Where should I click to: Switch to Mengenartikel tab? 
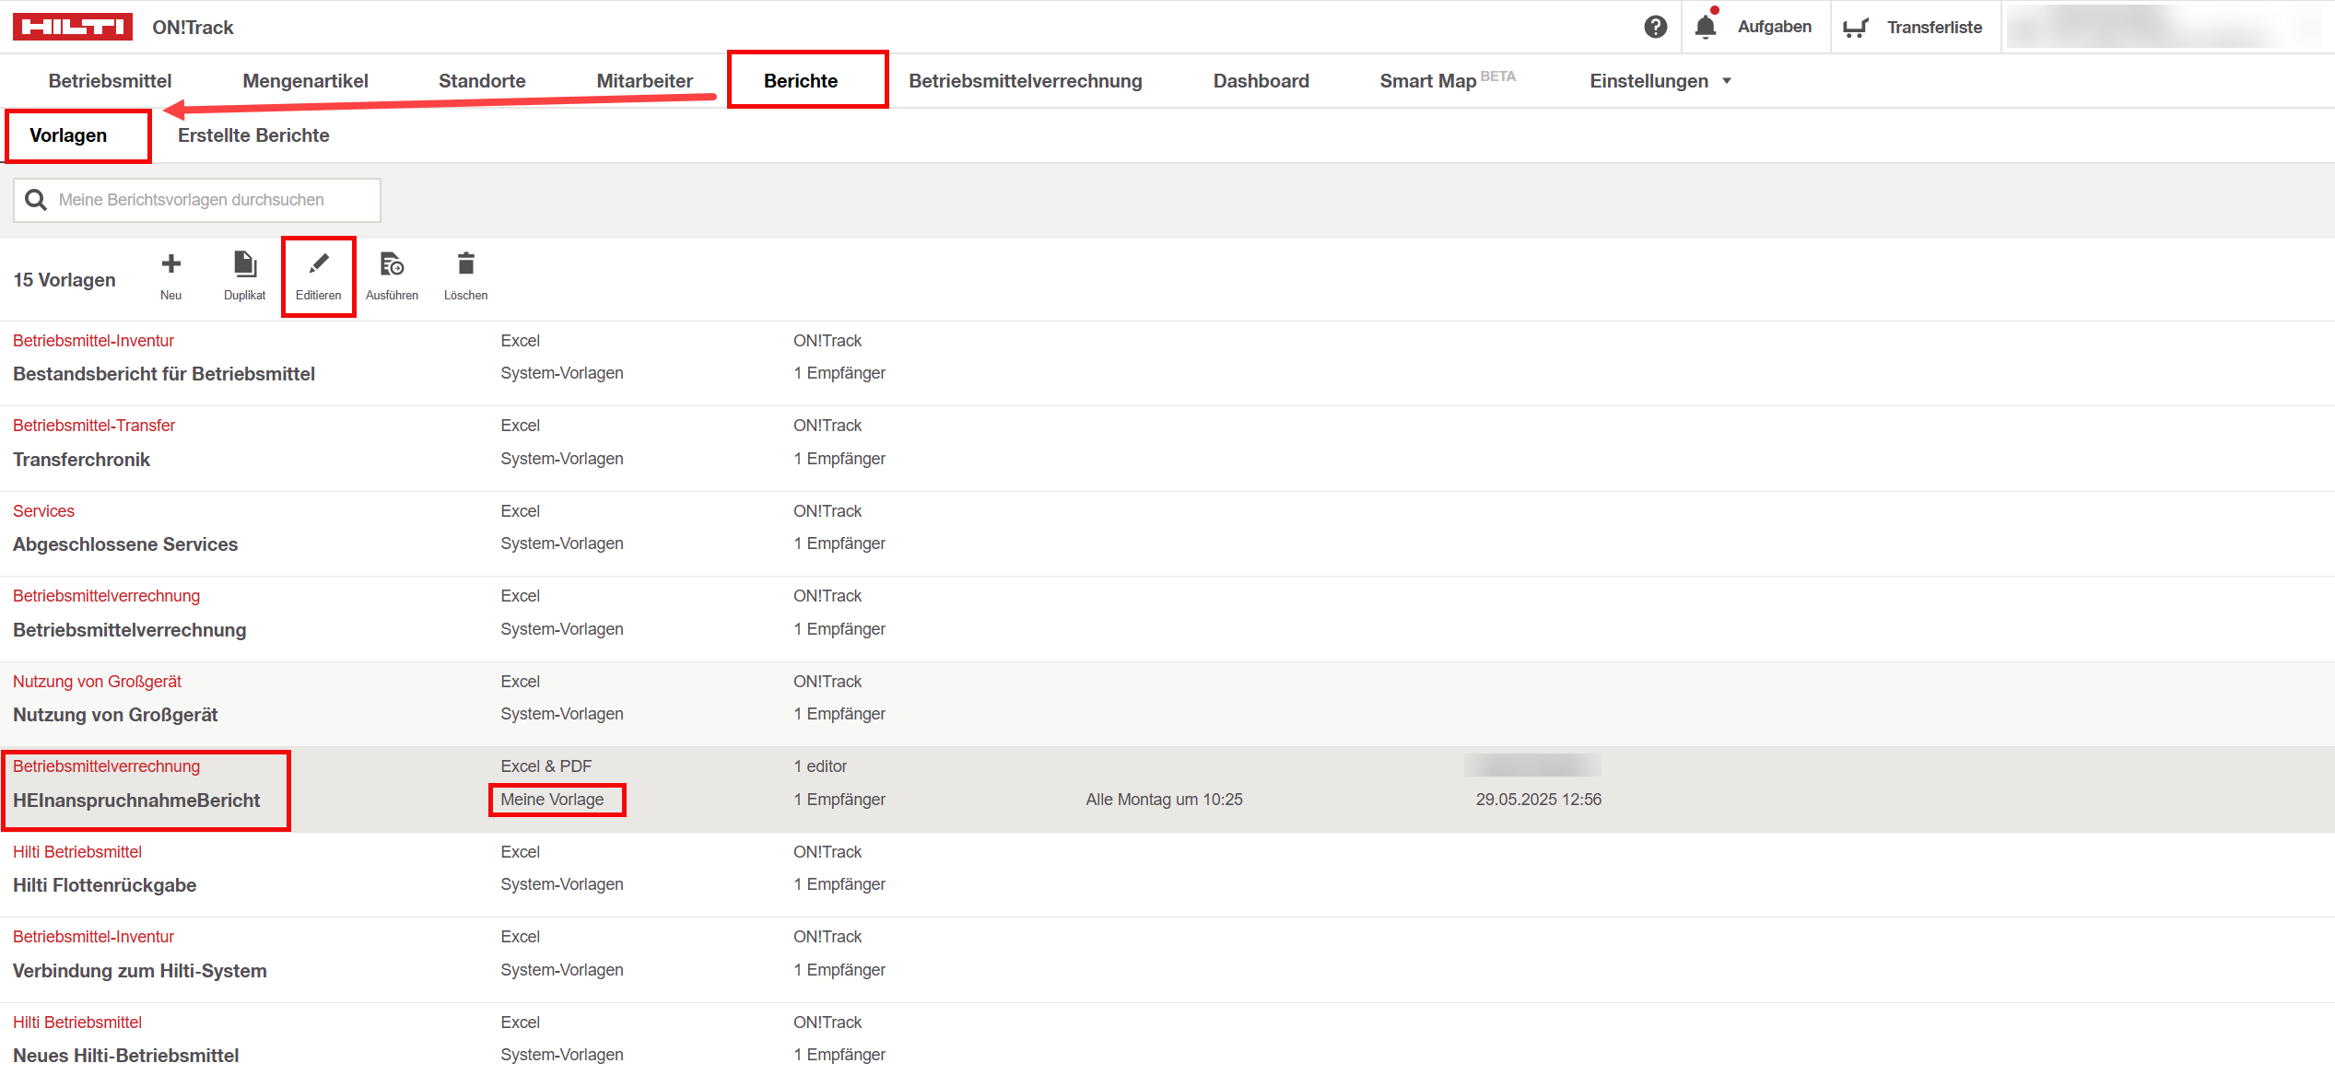(305, 81)
